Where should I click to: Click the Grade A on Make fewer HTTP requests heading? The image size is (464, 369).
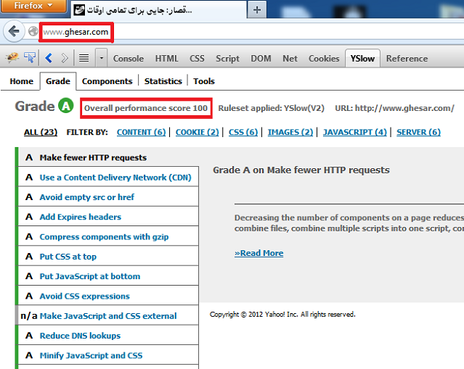pos(301,170)
